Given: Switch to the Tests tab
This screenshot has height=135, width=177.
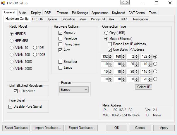Looking at the screenshot, I should [153, 13].
